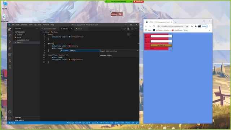
Task: Open a new Chrome tab with plus button
Action: pos(176,22)
